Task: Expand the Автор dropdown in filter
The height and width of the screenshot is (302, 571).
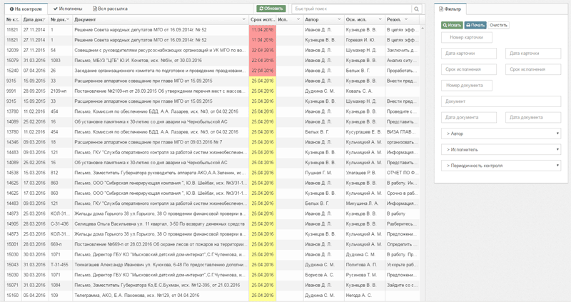Action: pos(500,134)
